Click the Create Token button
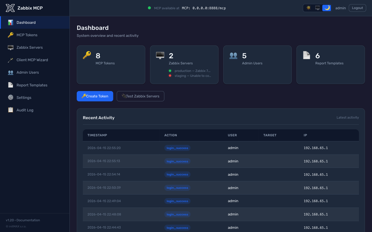Image resolution: width=372 pixels, height=232 pixels. tap(95, 96)
